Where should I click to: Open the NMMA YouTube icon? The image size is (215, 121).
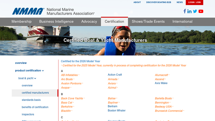pos(201,11)
